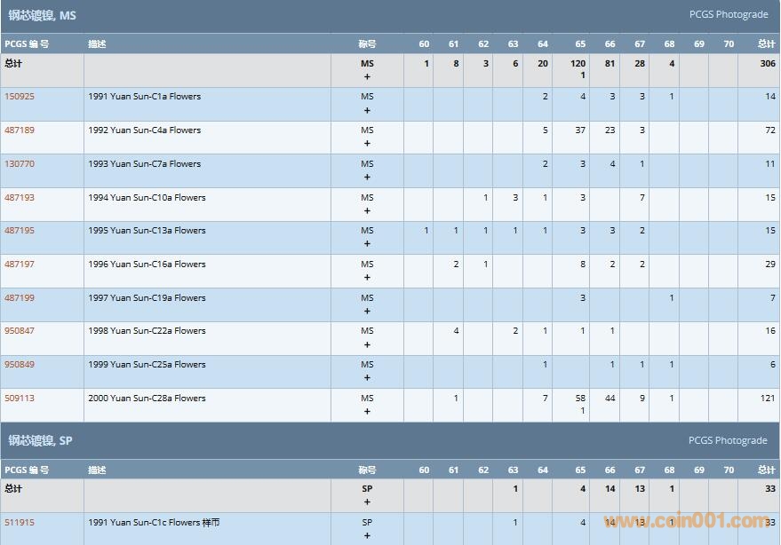Viewport: 781px width, 545px height.
Task: Click the 130770 coin number link
Action: [20, 164]
